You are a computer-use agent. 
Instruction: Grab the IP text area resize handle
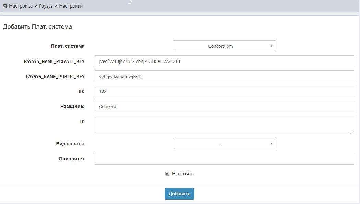coord(352,132)
